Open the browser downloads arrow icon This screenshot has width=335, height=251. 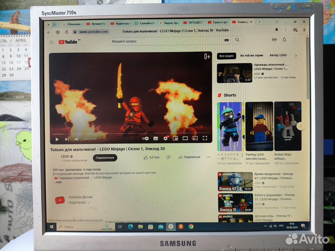coord(304,30)
